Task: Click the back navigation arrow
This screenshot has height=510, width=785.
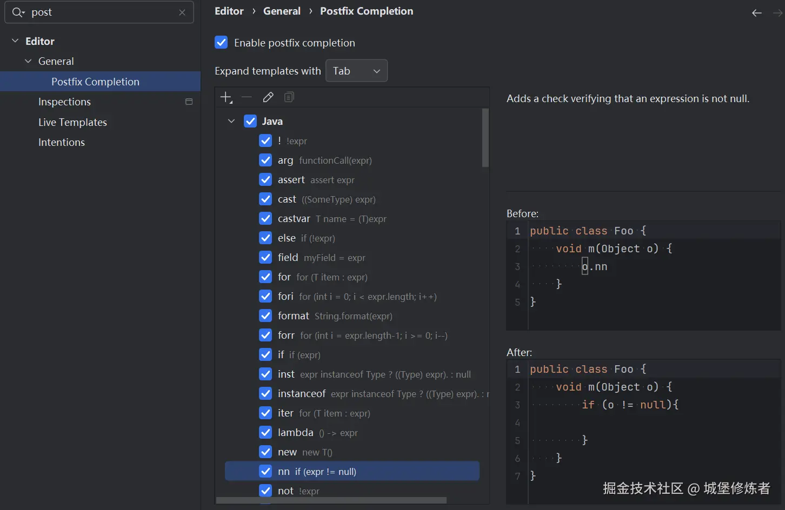Action: pyautogui.click(x=757, y=13)
